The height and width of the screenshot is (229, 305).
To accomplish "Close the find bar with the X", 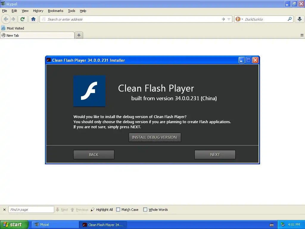I will point(4,210).
